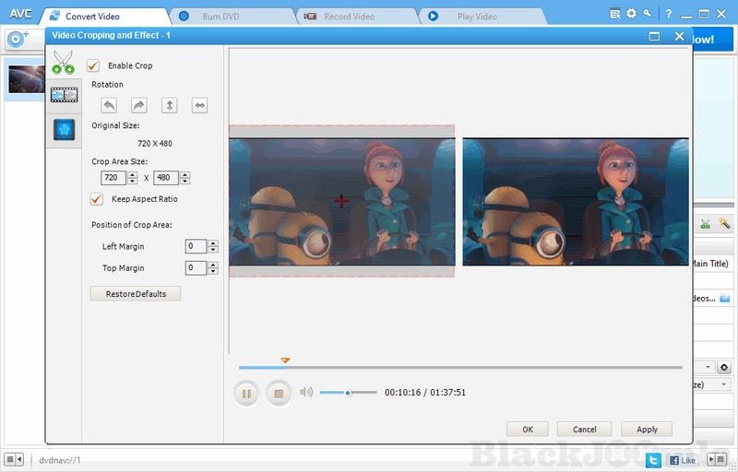Mute audio using the speaker icon
738x472 pixels.
pos(306,393)
